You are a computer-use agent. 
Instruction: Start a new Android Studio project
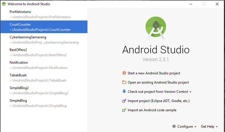tap(154, 73)
